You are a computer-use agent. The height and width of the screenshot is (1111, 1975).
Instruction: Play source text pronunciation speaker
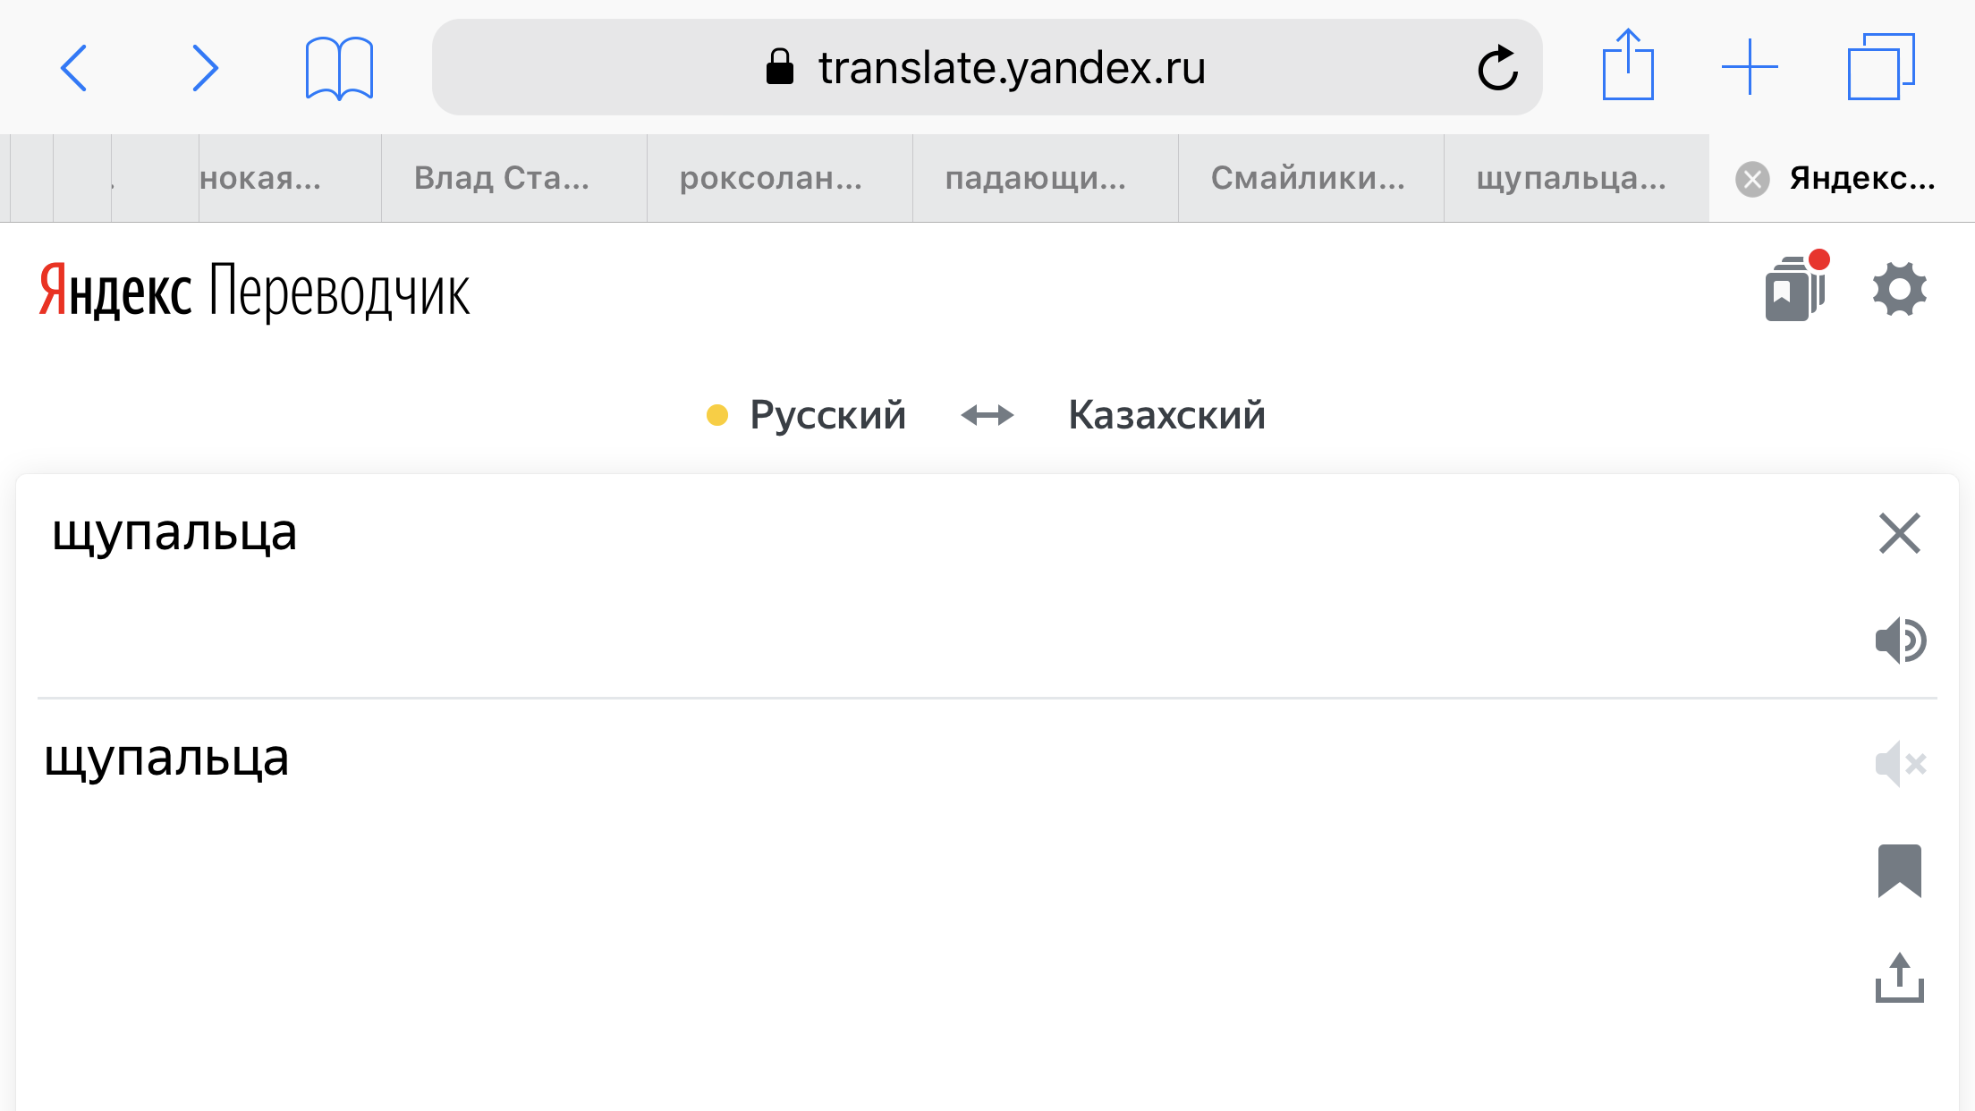click(1900, 640)
